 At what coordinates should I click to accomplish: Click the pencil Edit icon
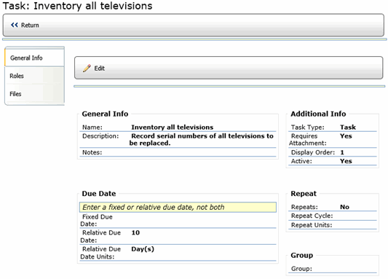(87, 68)
